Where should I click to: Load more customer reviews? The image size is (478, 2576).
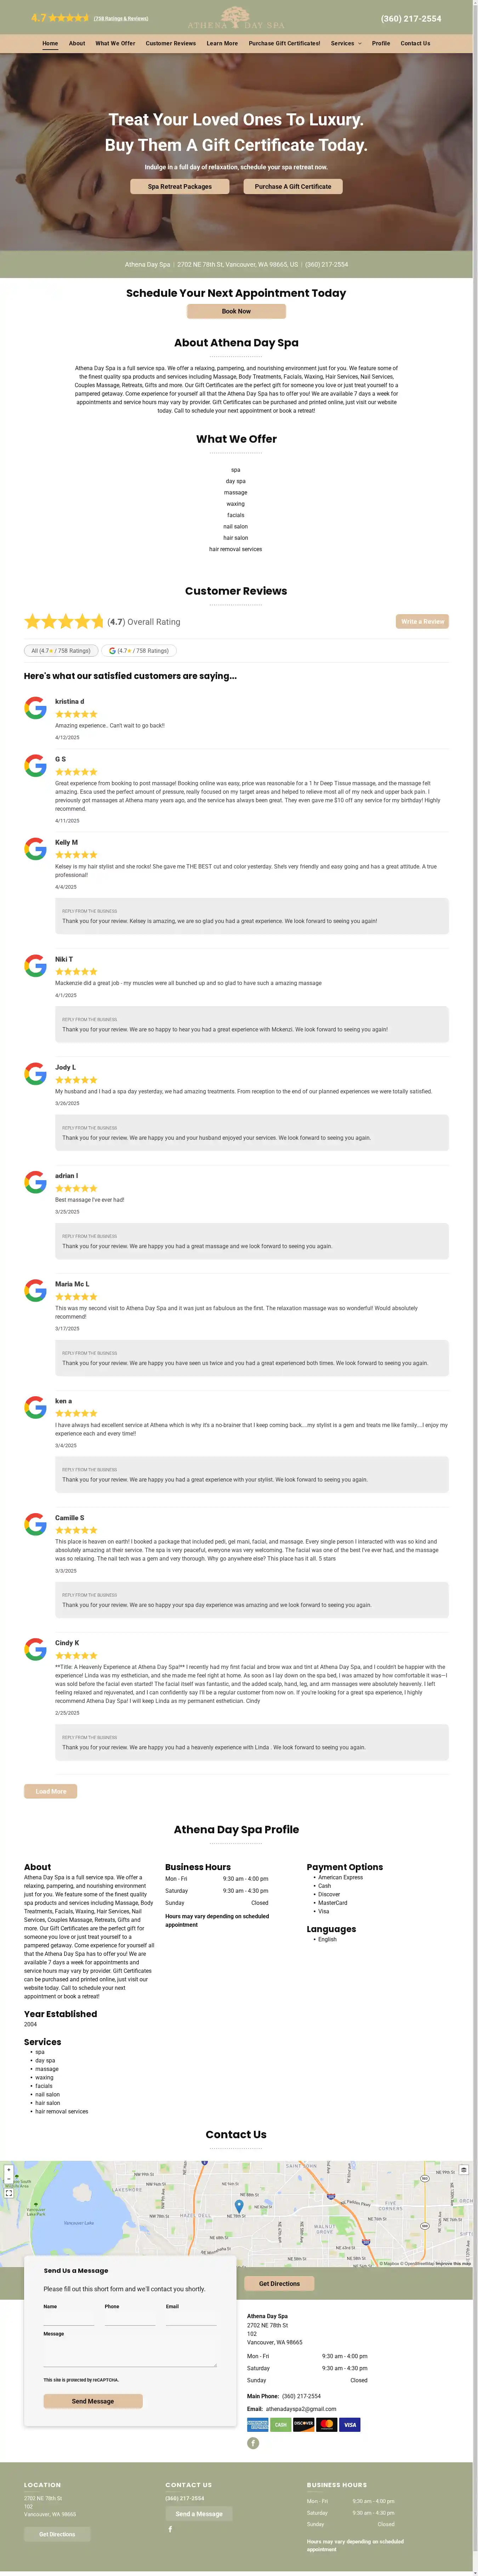coord(51,1791)
